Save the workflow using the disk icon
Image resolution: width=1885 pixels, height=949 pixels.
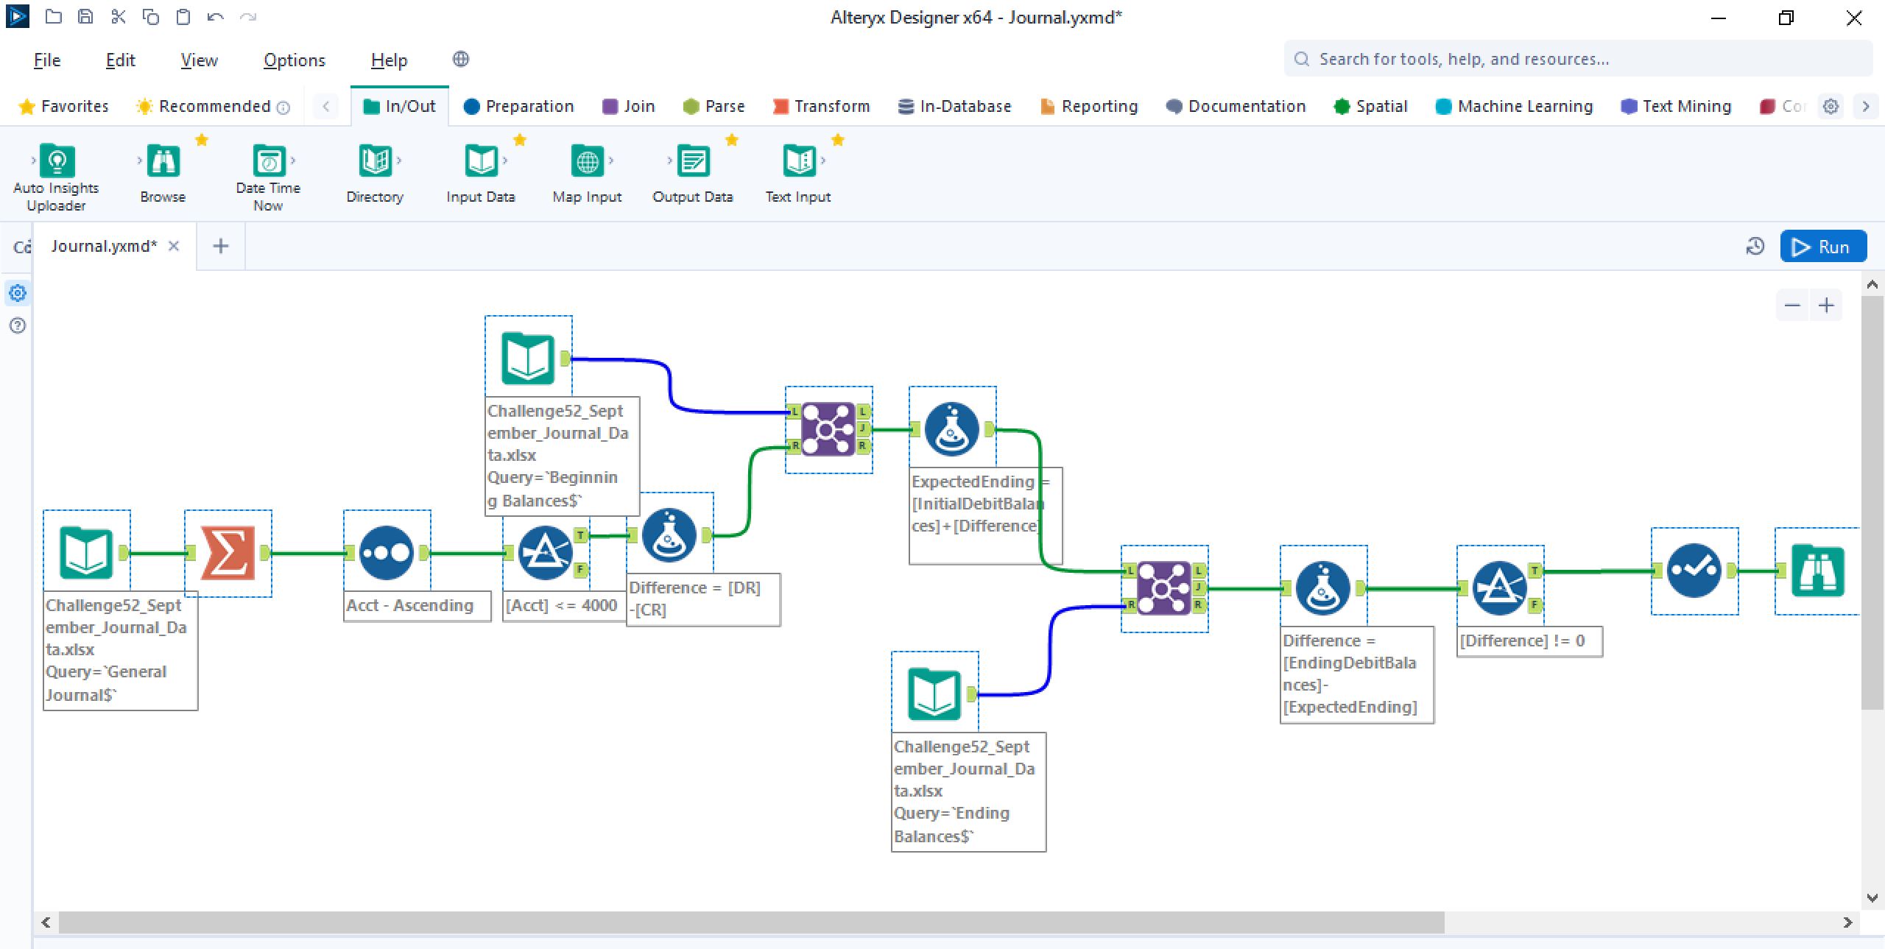point(85,17)
